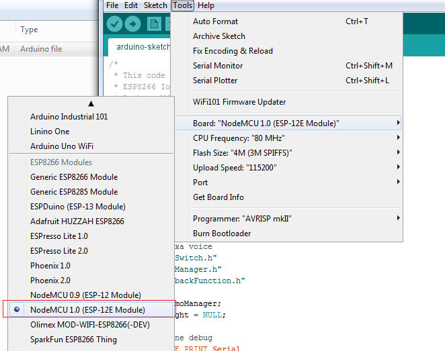
Task: Pick Linino One board
Action: [91, 131]
